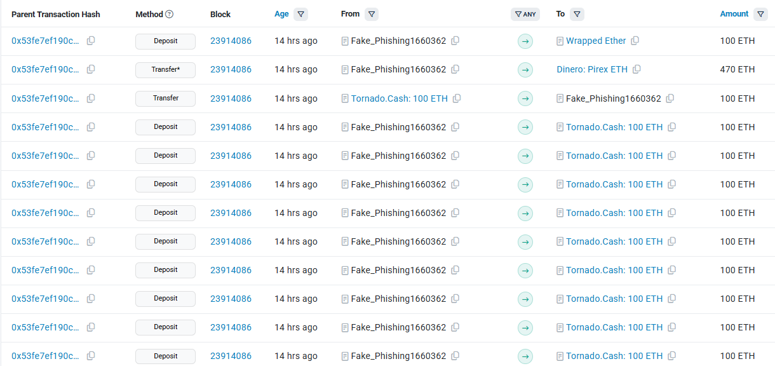
Task: Open block 23914086 in the first row
Action: [x=231, y=41]
